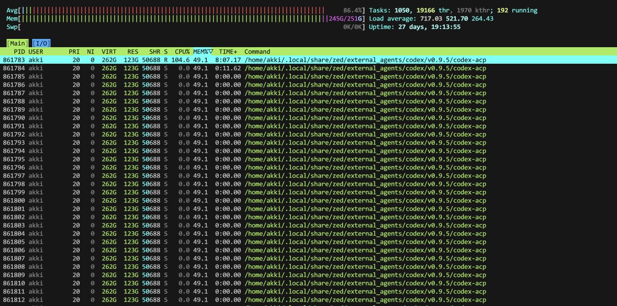This screenshot has height=306, width=617.
Task: Click the Avg CPU usage meter bar
Action: [x=185, y=10]
